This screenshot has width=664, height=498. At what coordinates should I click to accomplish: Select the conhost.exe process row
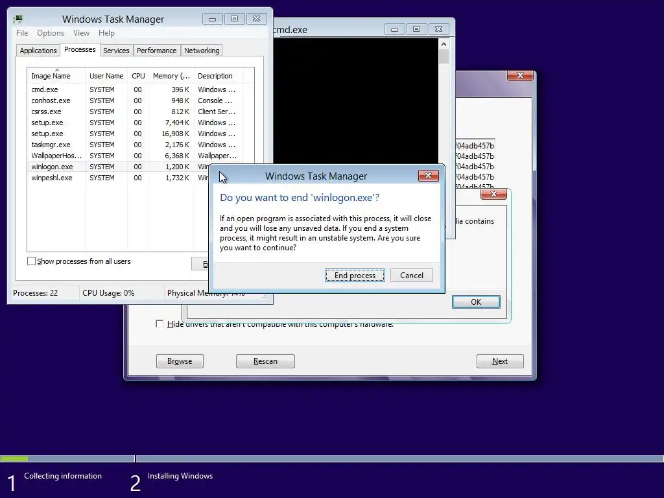pyautogui.click(x=135, y=101)
